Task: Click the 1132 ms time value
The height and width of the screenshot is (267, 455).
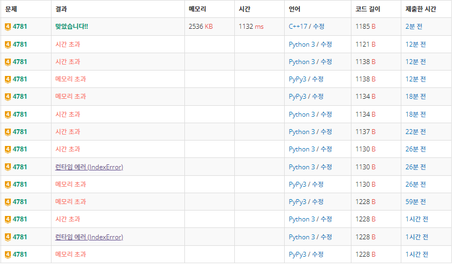Action: (251, 27)
